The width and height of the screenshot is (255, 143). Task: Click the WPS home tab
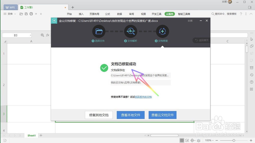[x=10, y=7]
